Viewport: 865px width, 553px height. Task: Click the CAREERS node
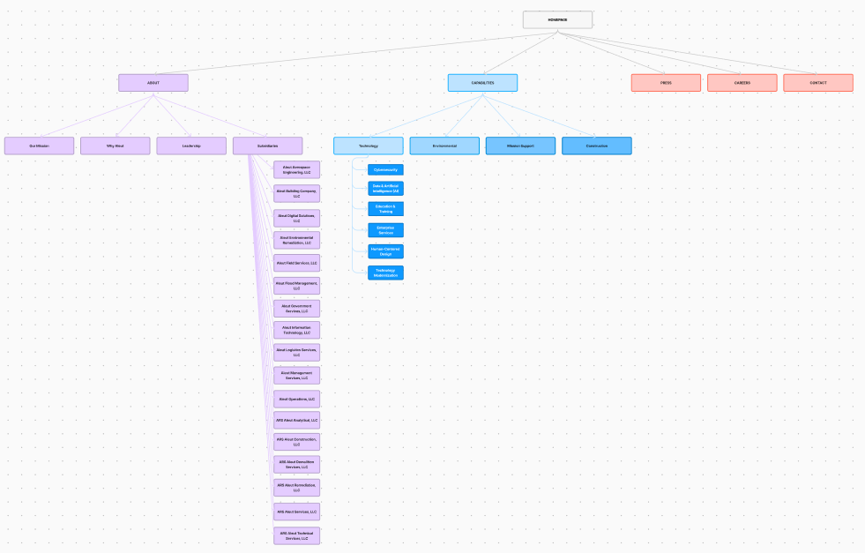pos(742,83)
